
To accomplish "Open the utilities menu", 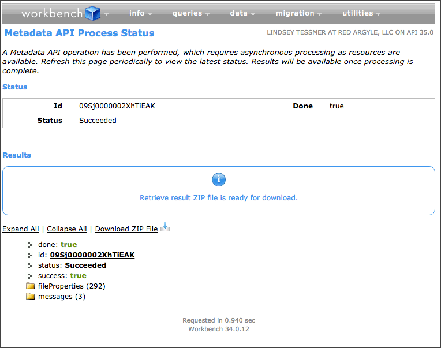I will pos(361,13).
